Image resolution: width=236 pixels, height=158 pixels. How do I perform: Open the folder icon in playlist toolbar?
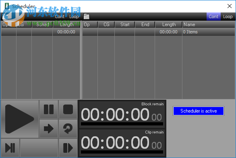(x=87, y=16)
